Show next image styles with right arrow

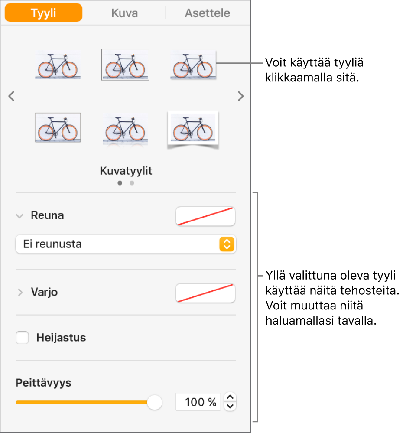click(240, 96)
